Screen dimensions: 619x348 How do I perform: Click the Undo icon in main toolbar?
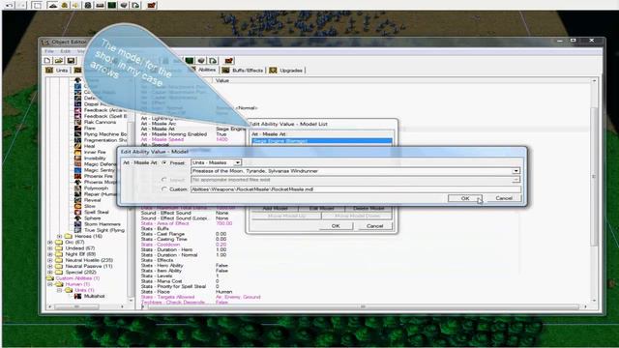(x=9, y=5)
